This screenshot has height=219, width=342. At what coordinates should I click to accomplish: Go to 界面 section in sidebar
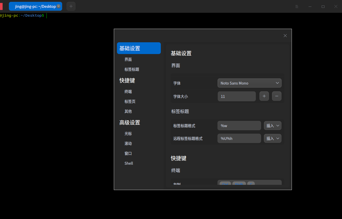[128, 60]
